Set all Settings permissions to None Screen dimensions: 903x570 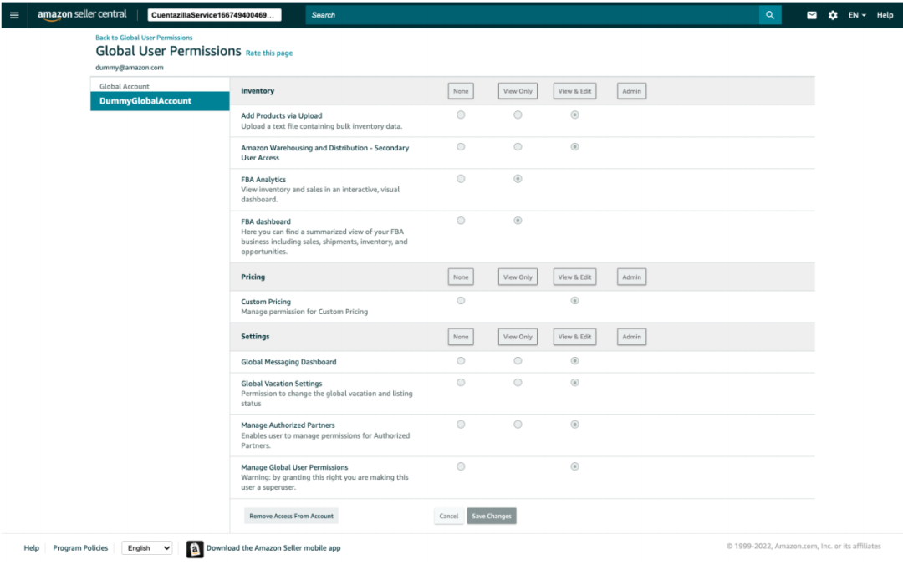461,337
